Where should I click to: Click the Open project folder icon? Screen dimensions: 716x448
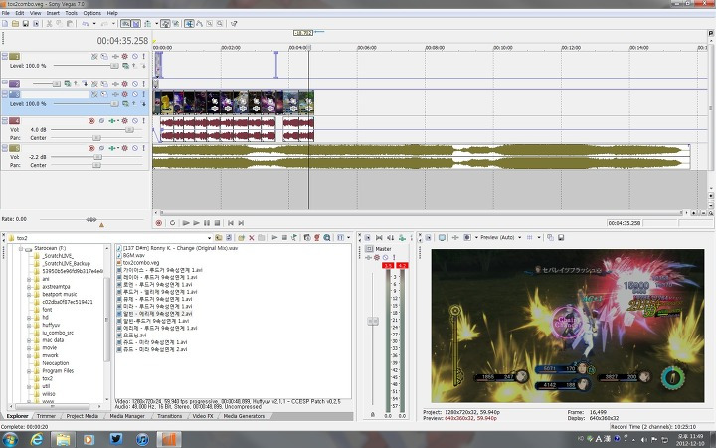tap(15, 23)
